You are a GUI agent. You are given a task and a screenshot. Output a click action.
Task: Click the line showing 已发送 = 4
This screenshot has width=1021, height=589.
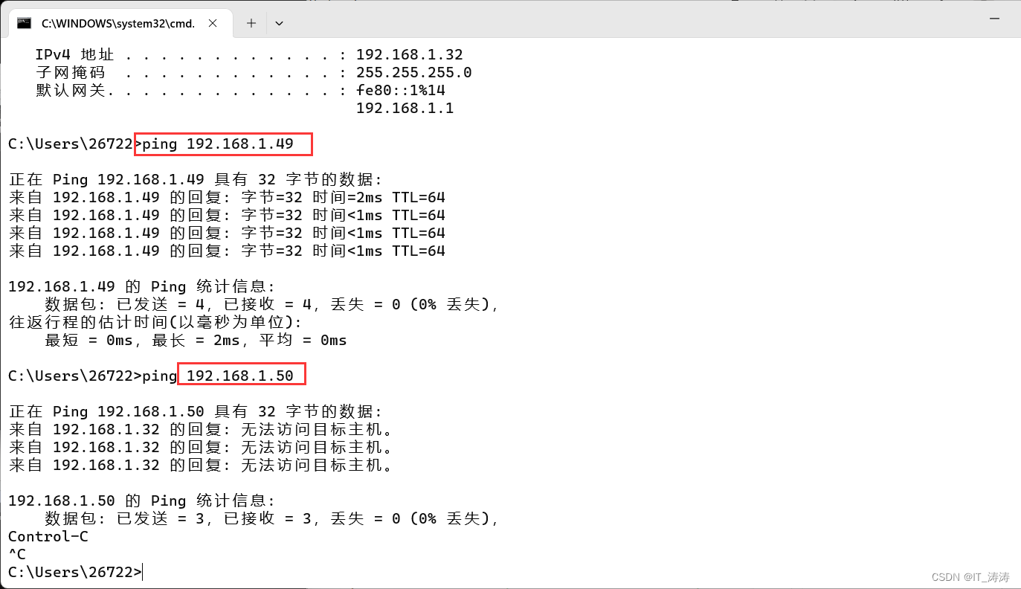[271, 304]
